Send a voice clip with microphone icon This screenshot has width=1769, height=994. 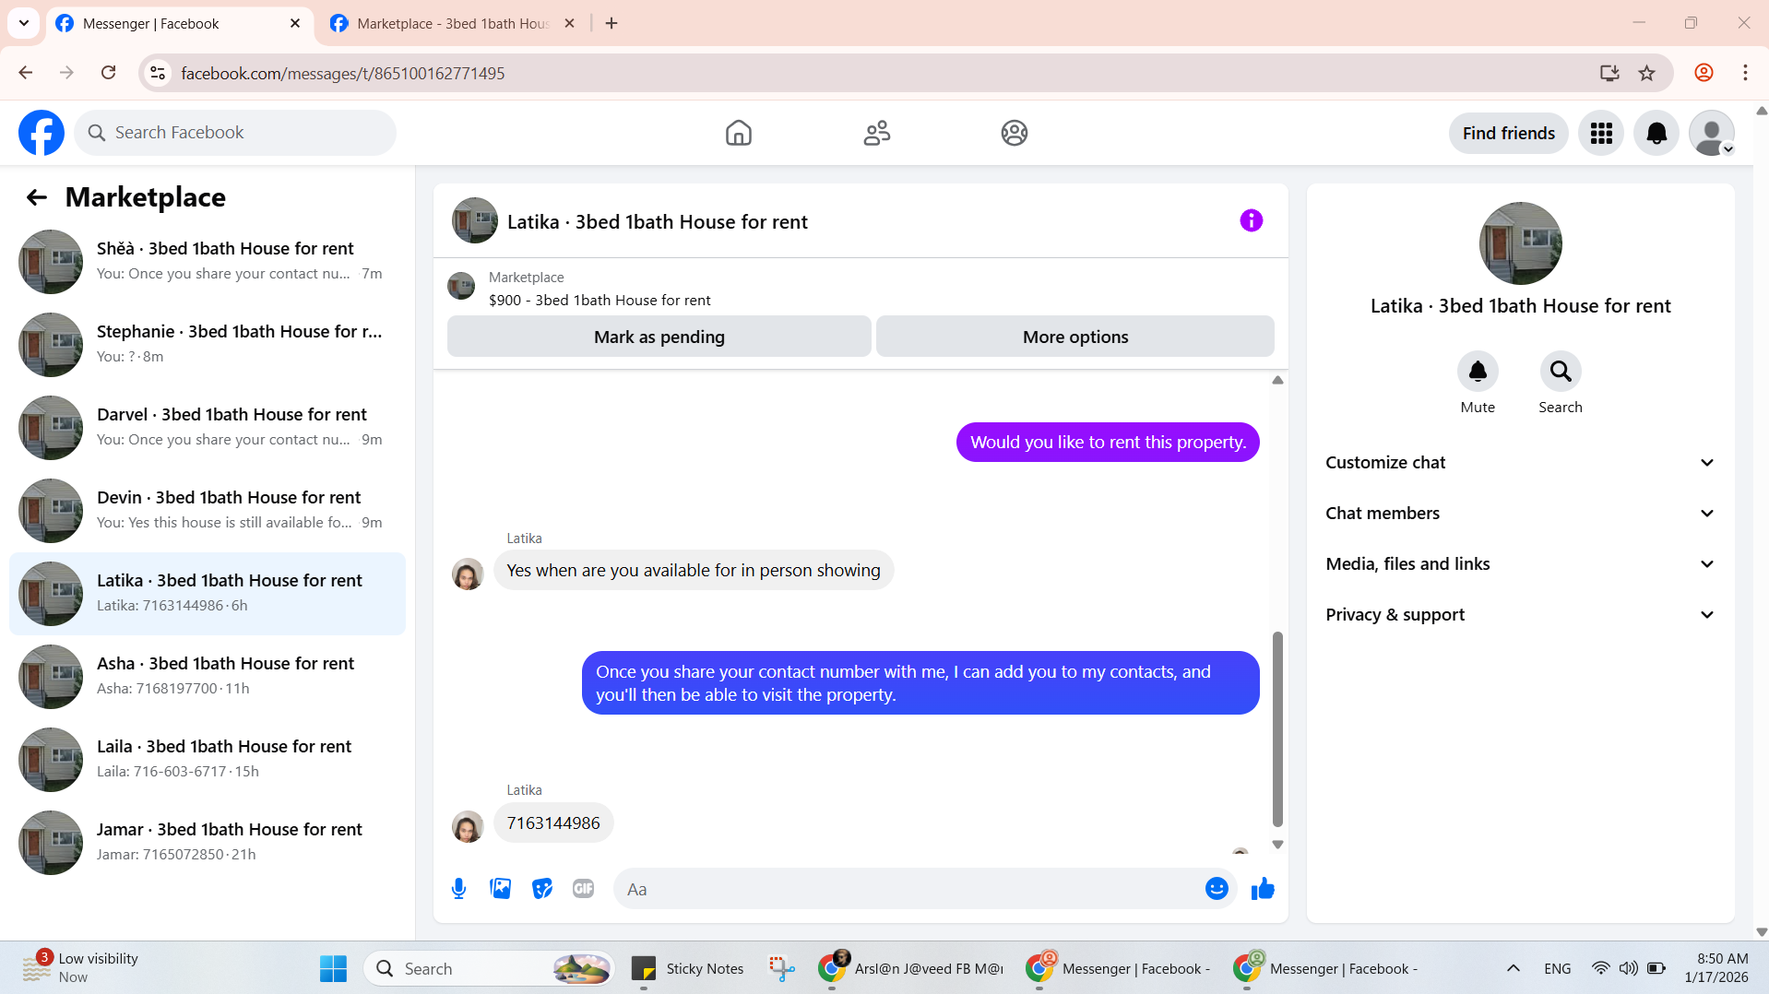[458, 889]
